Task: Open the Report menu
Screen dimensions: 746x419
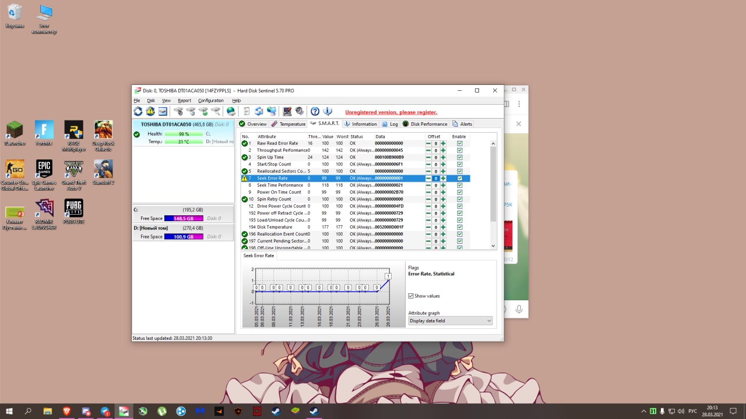Action: pyautogui.click(x=184, y=101)
